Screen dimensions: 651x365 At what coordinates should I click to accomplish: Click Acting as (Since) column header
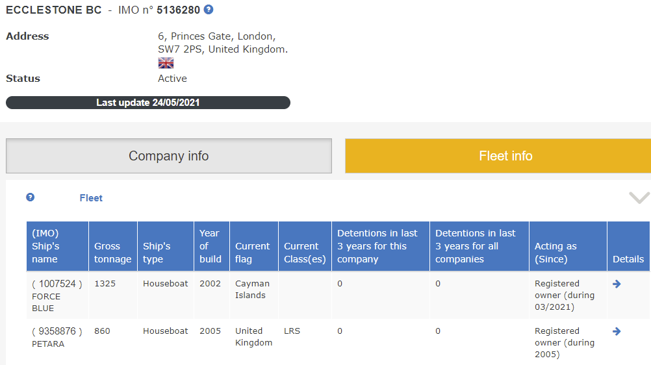pos(555,253)
